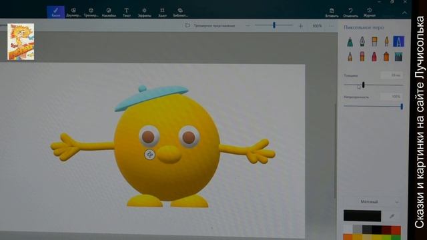427x240 pixels.
Task: Open the 3D shapes tab
Action: [x=91, y=12]
